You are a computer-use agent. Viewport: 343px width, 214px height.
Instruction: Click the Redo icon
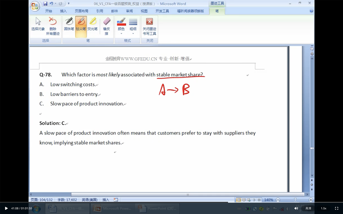click(60, 3)
